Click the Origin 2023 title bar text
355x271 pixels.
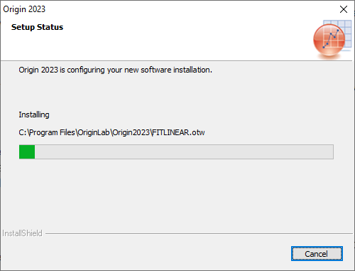click(24, 9)
